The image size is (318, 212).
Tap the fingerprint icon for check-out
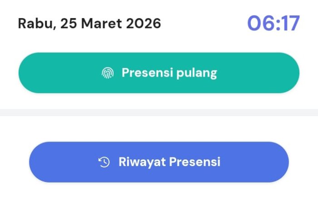click(108, 73)
